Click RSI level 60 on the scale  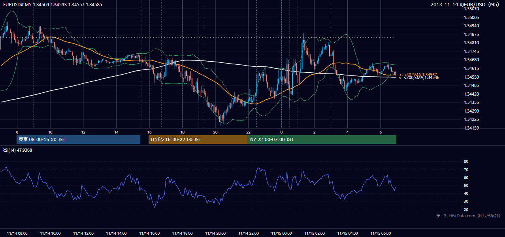[466, 177]
